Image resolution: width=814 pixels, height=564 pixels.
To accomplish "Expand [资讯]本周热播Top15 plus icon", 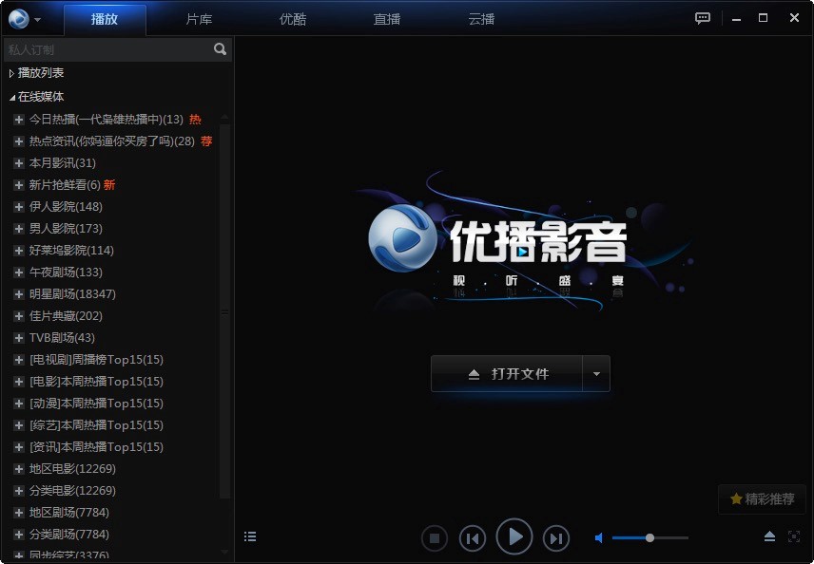I will 19,447.
